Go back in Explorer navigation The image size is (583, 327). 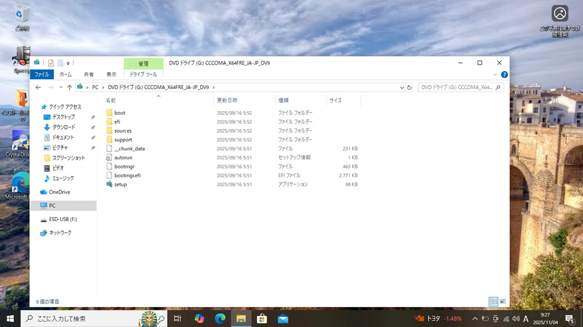click(x=38, y=87)
